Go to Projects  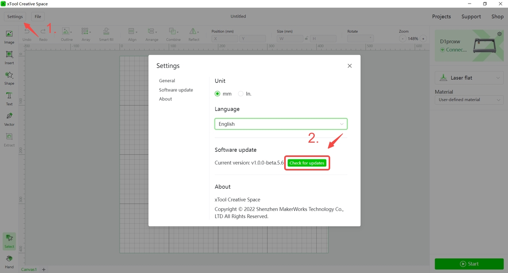point(441,17)
